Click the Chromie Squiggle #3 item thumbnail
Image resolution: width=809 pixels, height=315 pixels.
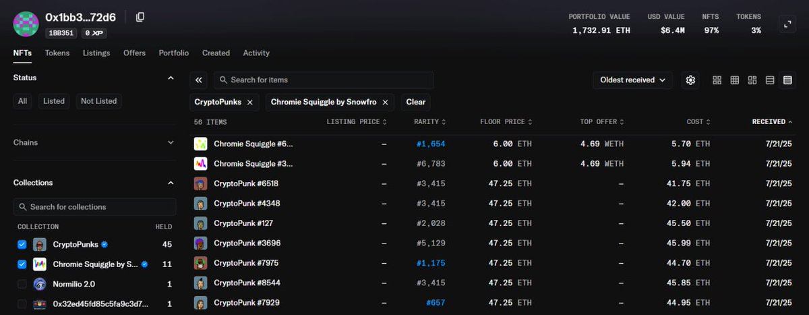(200, 163)
